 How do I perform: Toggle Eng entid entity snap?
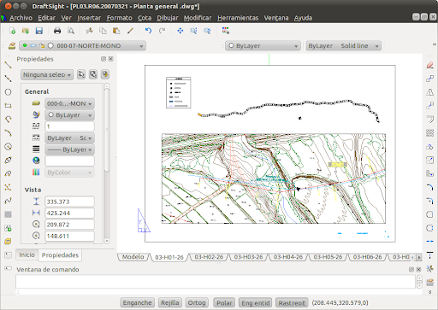[x=256, y=302]
